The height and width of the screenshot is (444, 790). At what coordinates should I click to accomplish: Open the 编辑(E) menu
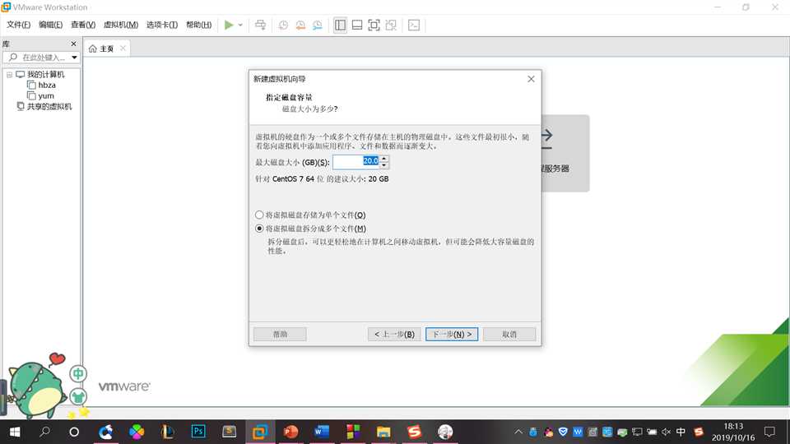pos(51,25)
